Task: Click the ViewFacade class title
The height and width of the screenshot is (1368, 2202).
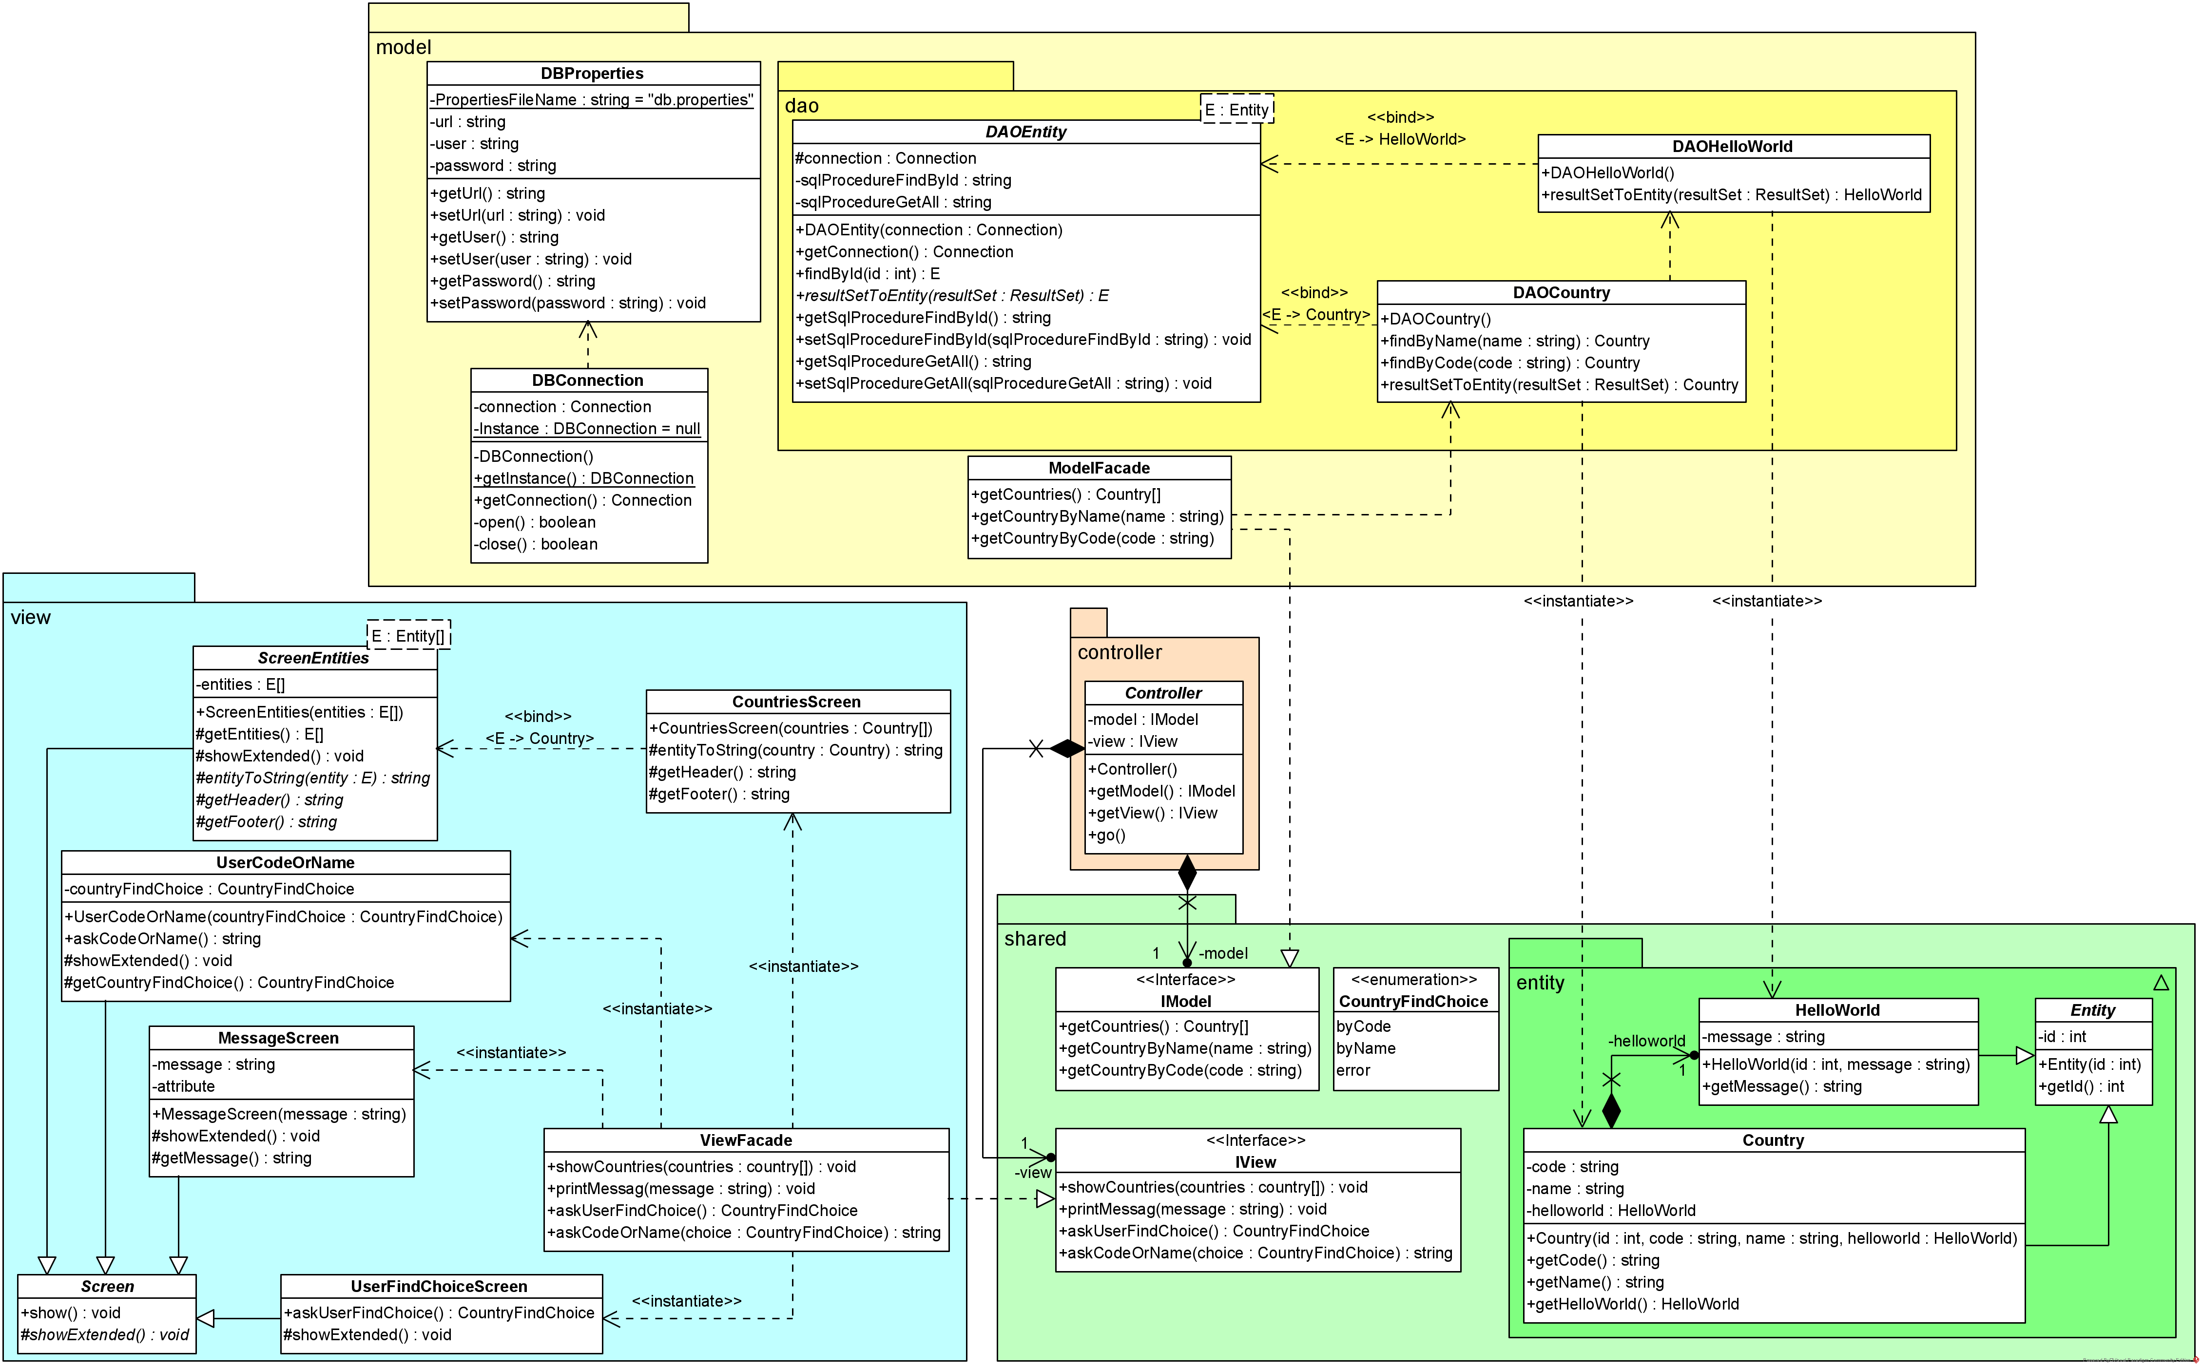Action: tap(746, 1141)
